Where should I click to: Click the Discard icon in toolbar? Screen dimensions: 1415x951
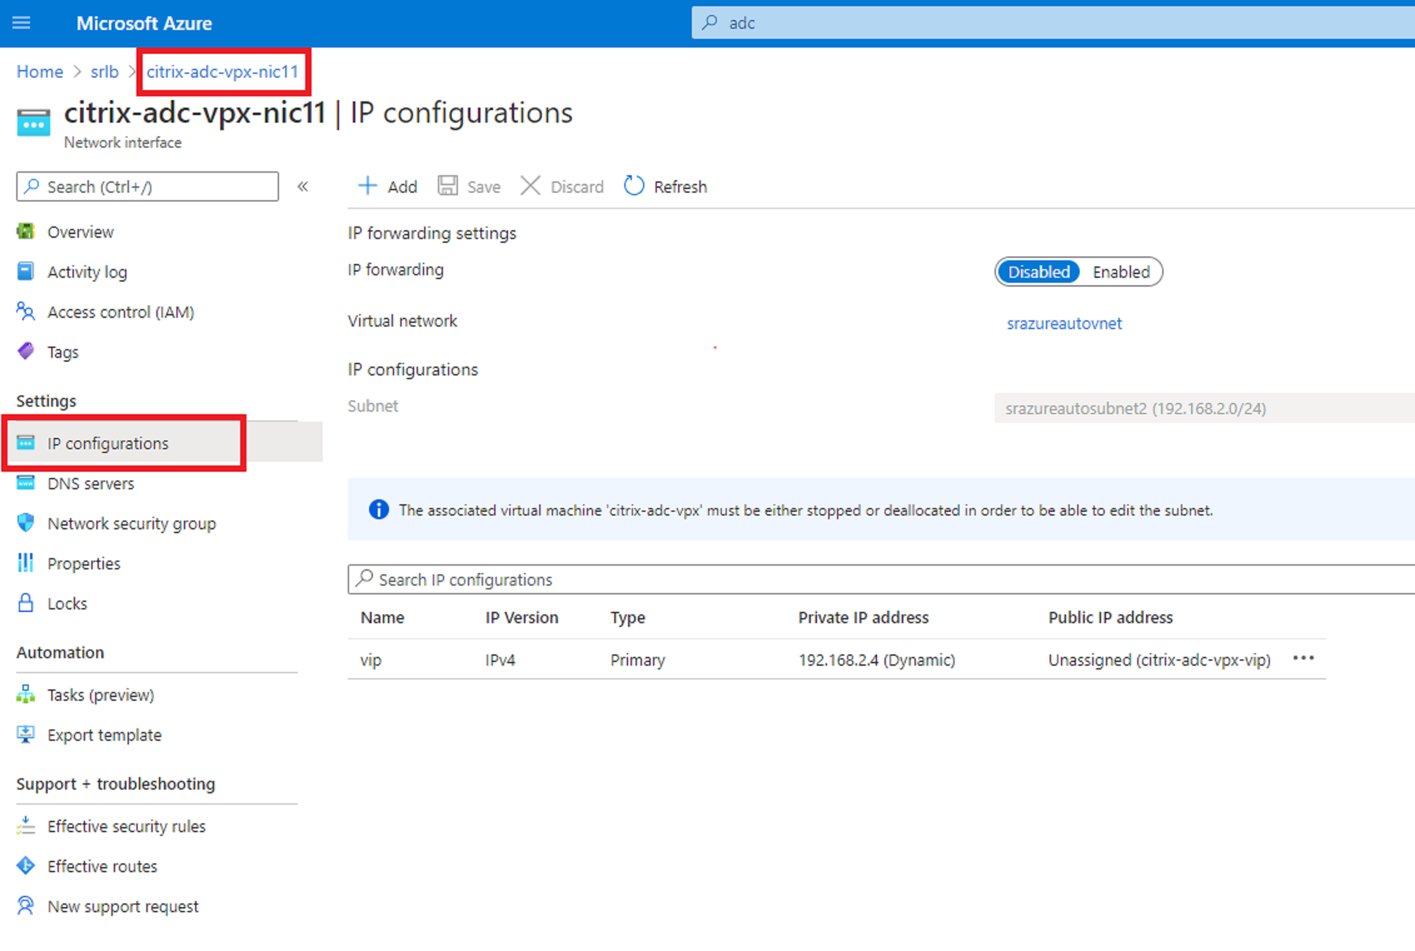click(x=530, y=187)
